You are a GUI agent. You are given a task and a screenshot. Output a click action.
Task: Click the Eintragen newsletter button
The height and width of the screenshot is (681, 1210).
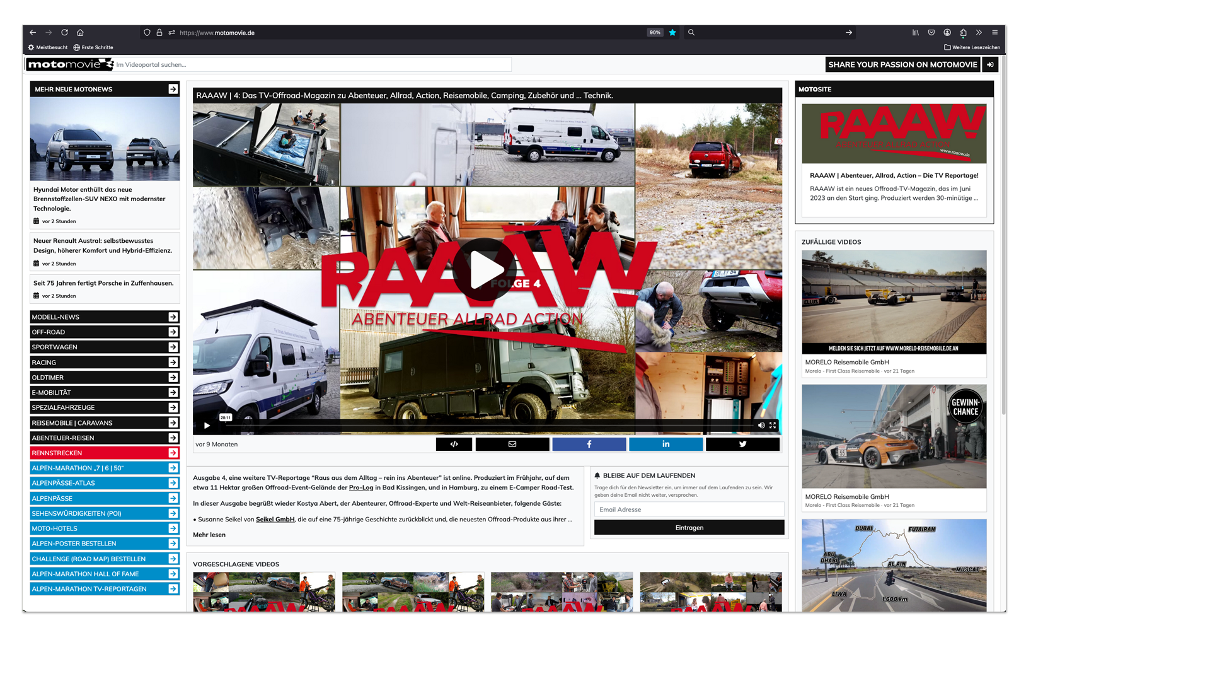[x=689, y=528]
